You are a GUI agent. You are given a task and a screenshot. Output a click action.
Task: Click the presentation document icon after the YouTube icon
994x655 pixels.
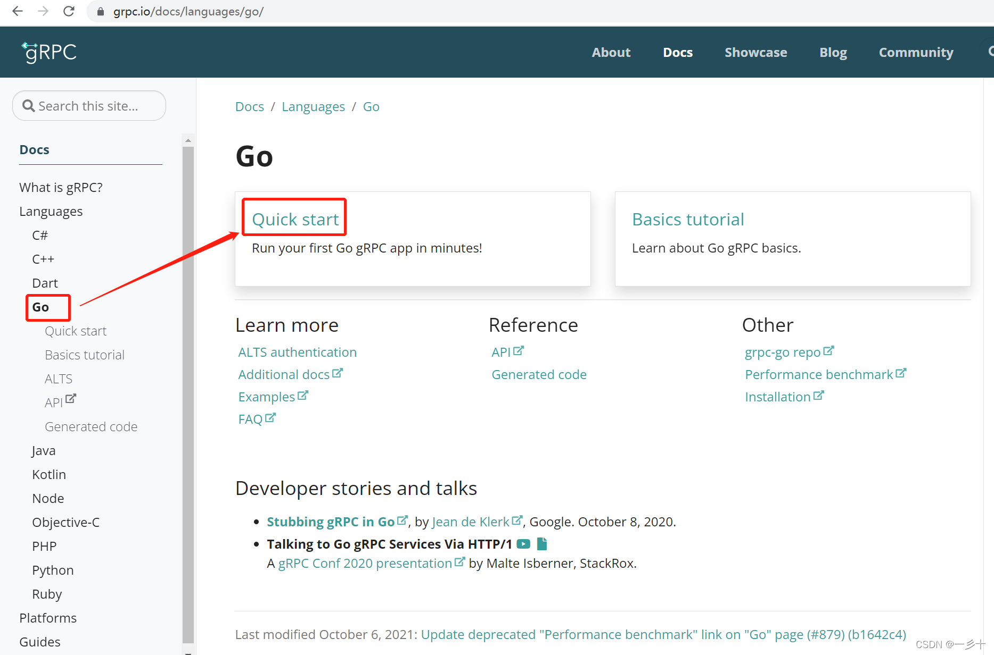(x=543, y=543)
